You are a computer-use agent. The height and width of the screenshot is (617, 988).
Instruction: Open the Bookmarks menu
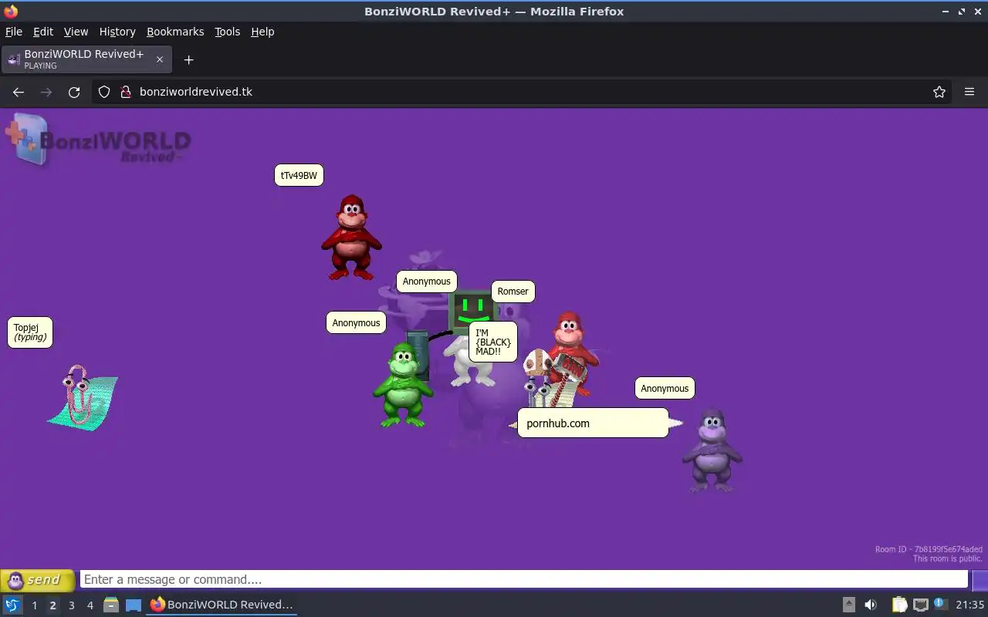[175, 32]
